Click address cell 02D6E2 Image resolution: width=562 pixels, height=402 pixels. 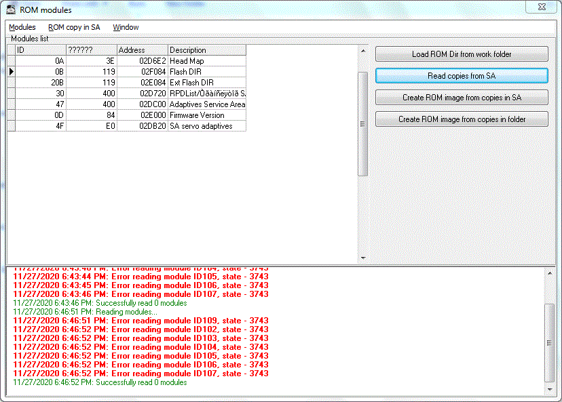143,61
